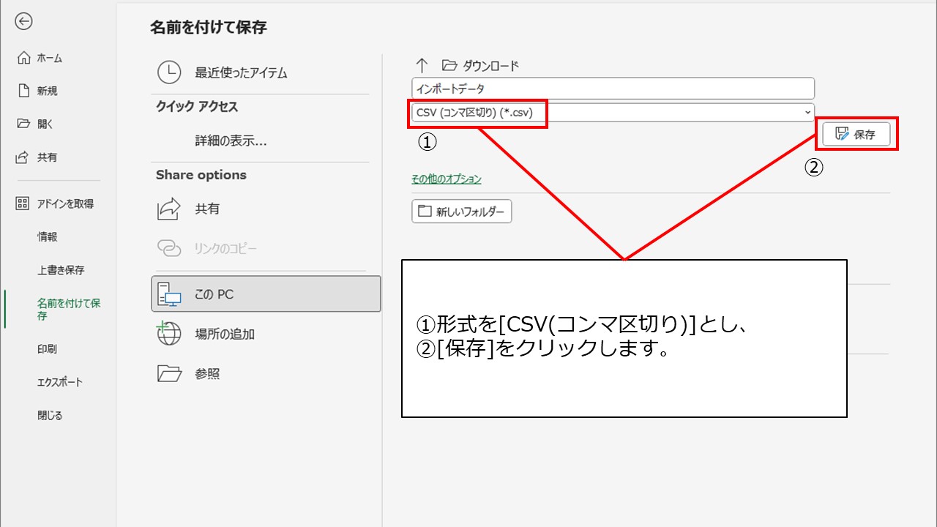937x527 pixels.
Task: Click the Home house icon
Action: point(23,58)
